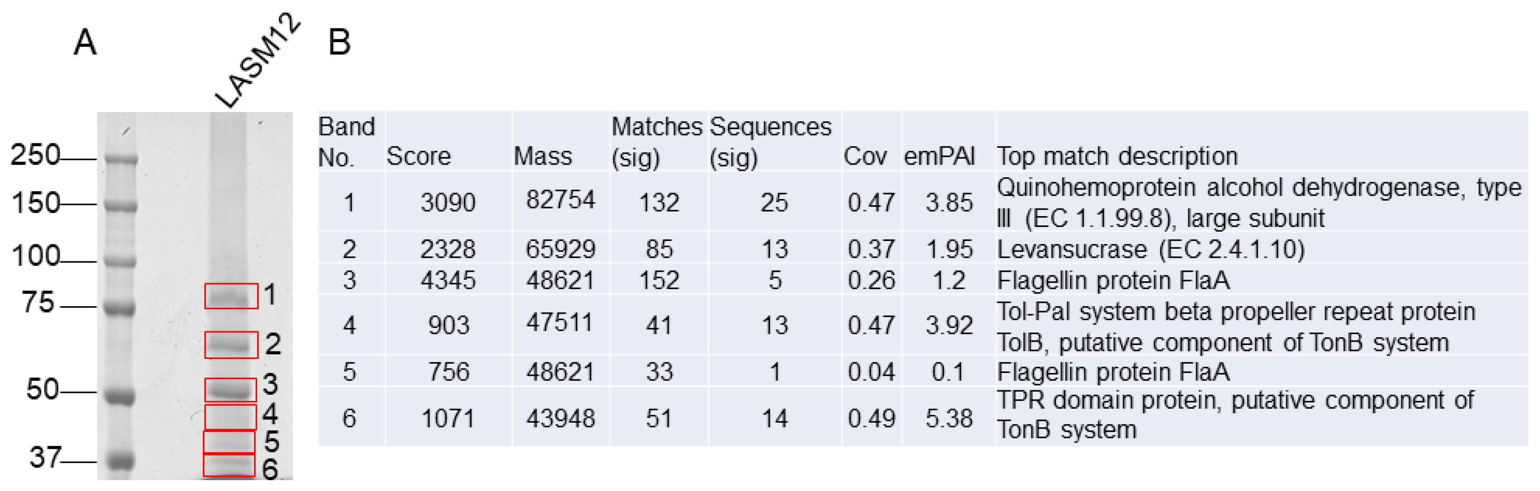Select the Score column header

click(418, 156)
